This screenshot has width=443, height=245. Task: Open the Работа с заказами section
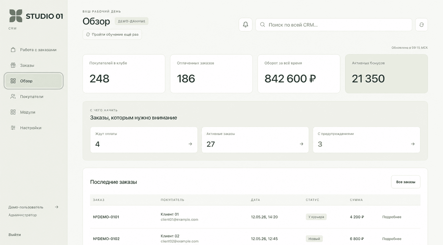[34, 50]
